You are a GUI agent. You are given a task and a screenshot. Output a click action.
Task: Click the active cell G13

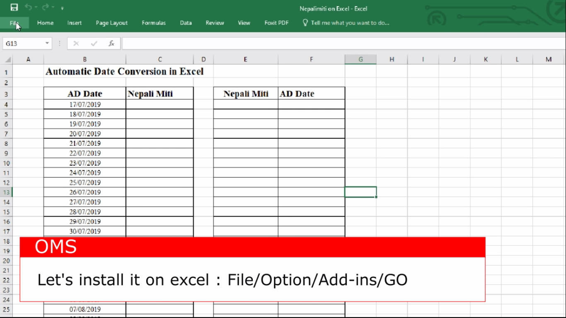tap(360, 192)
